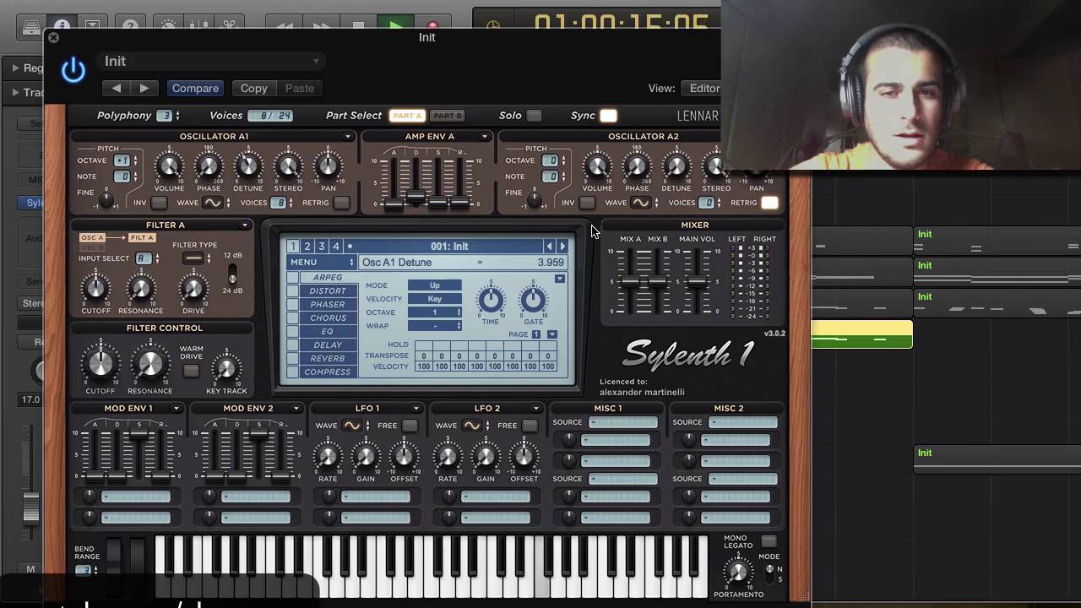Viewport: 1081px width, 608px height.
Task: Open Misc 1 first Source selector
Action: 623,422
